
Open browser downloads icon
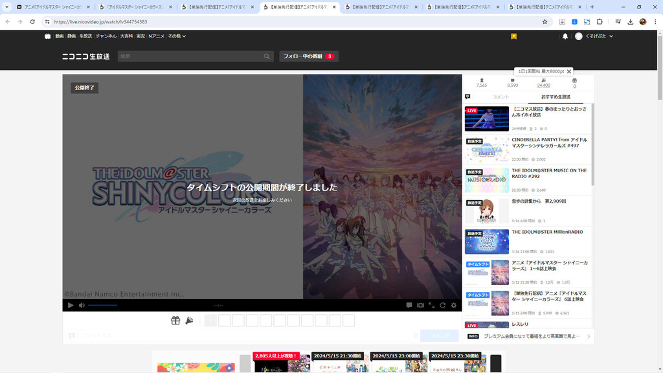[631, 21]
